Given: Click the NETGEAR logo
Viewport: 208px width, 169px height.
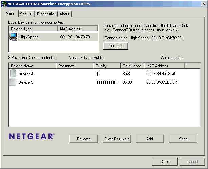Looking at the screenshot, I should click(32, 136).
